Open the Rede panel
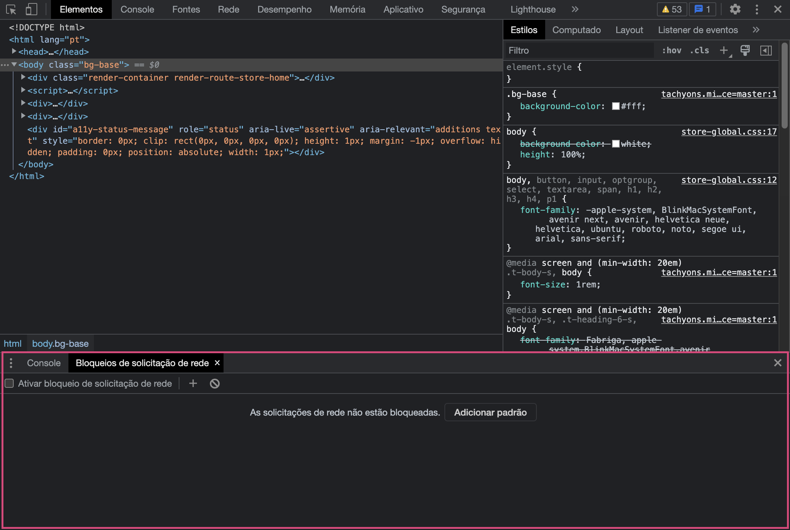The height and width of the screenshot is (530, 790). pos(228,9)
